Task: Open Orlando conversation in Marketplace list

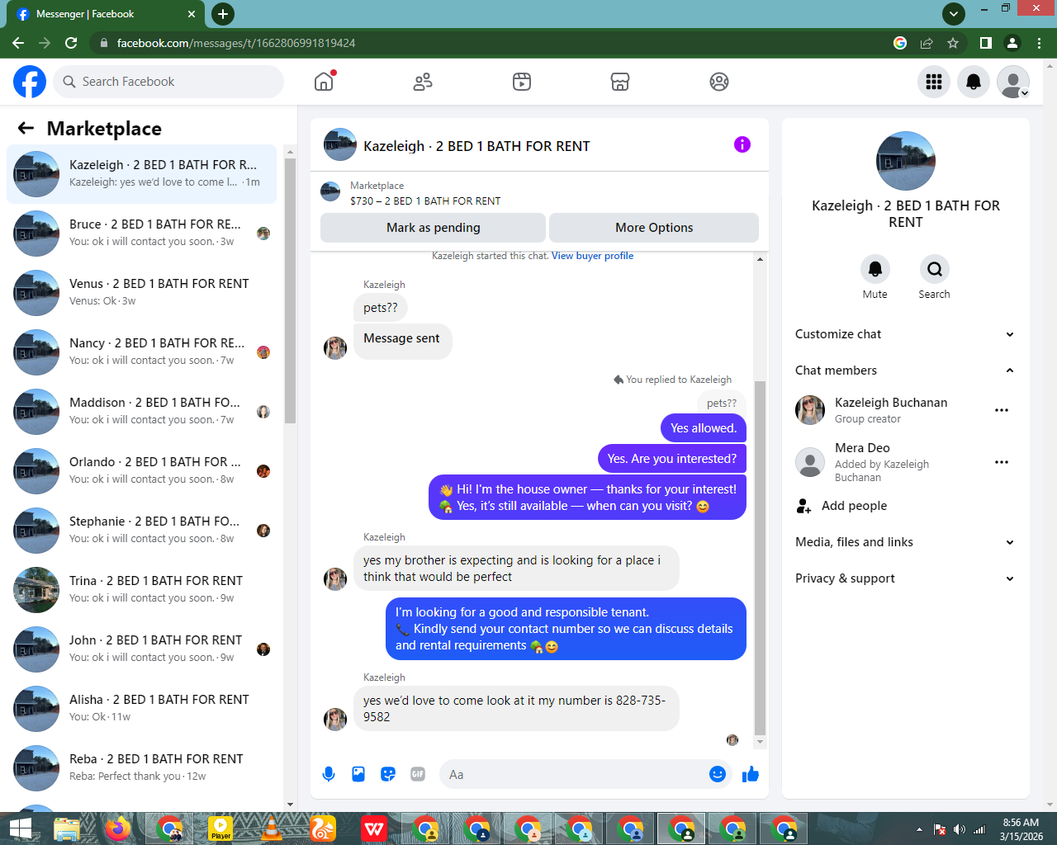Action: click(141, 470)
